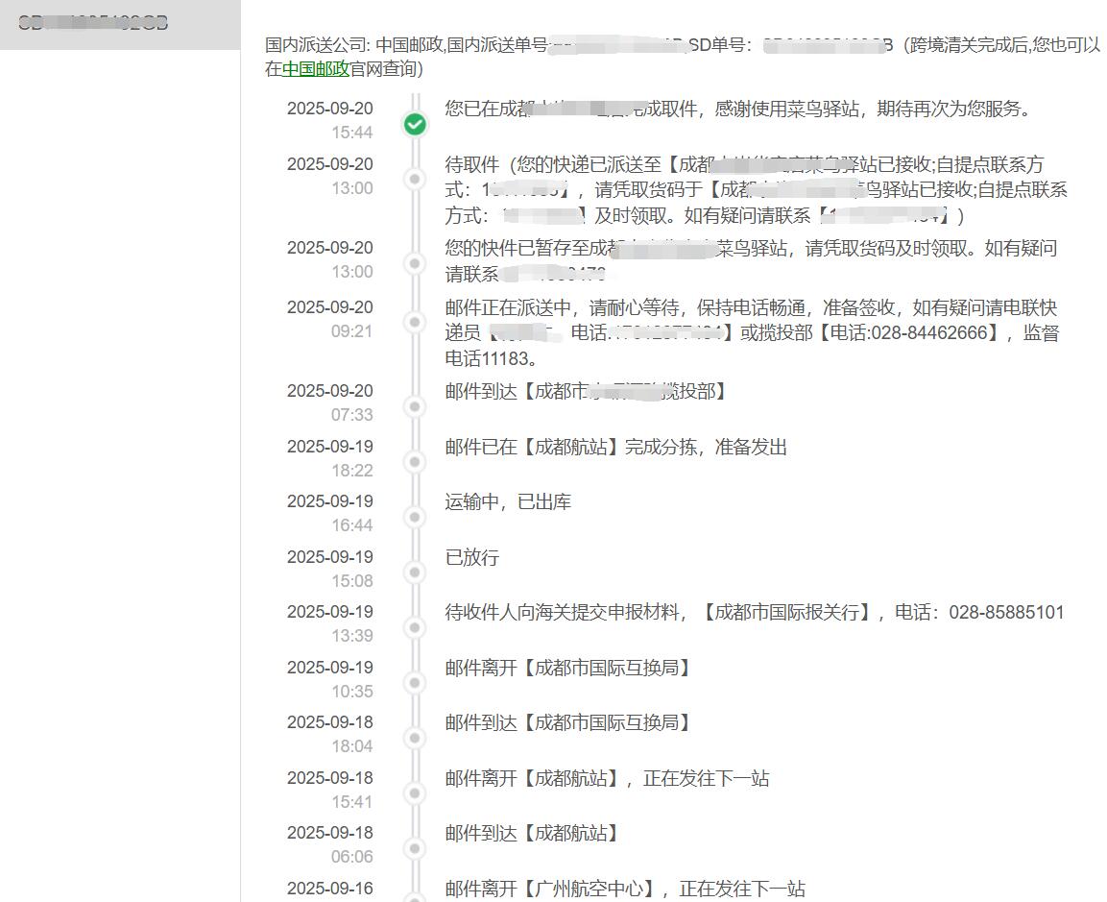Click timeline dot for 菜鸟驿站 暂存 entry
Viewport: 1107px width, 902px height.
tap(415, 262)
